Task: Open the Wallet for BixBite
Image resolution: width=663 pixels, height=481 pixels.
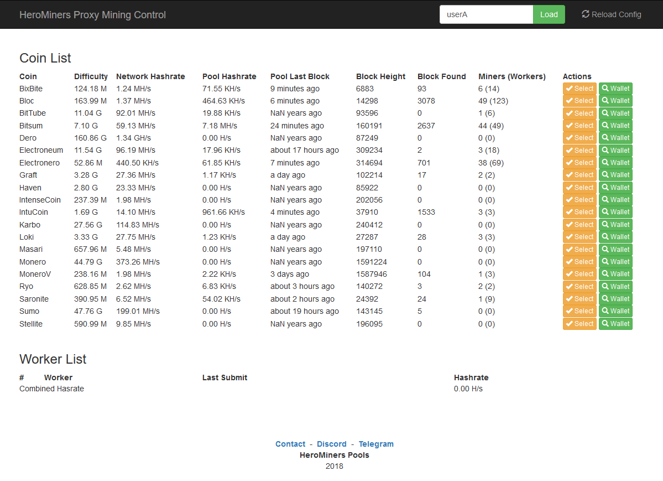Action: pos(615,89)
